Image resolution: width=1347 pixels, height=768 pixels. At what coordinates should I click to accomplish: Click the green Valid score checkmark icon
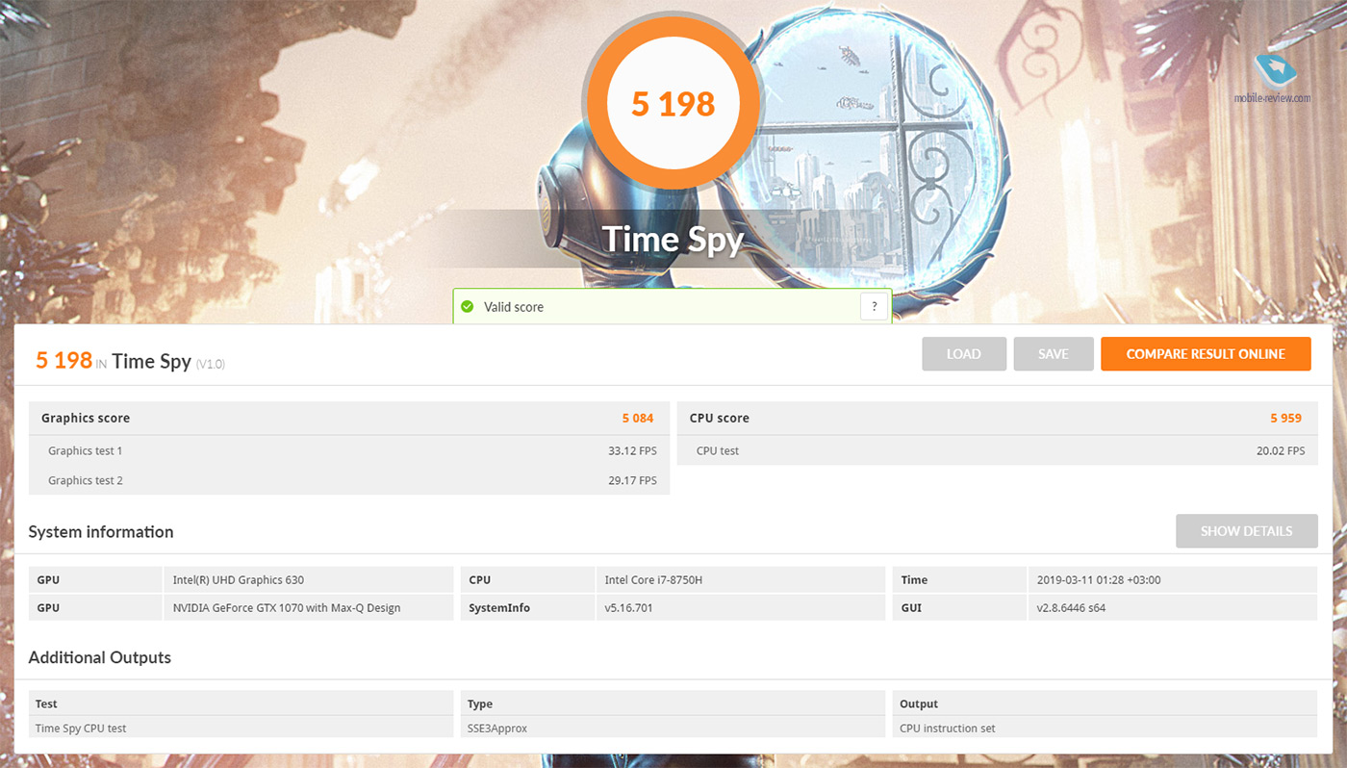click(x=468, y=307)
